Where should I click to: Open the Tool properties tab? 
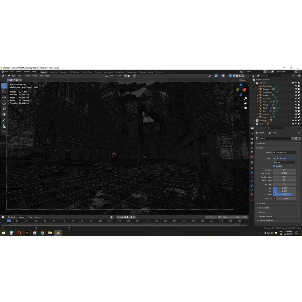click(x=252, y=133)
